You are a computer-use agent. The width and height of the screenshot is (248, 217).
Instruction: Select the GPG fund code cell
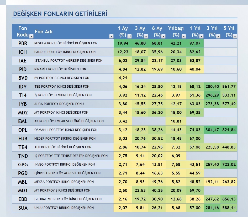23,165
